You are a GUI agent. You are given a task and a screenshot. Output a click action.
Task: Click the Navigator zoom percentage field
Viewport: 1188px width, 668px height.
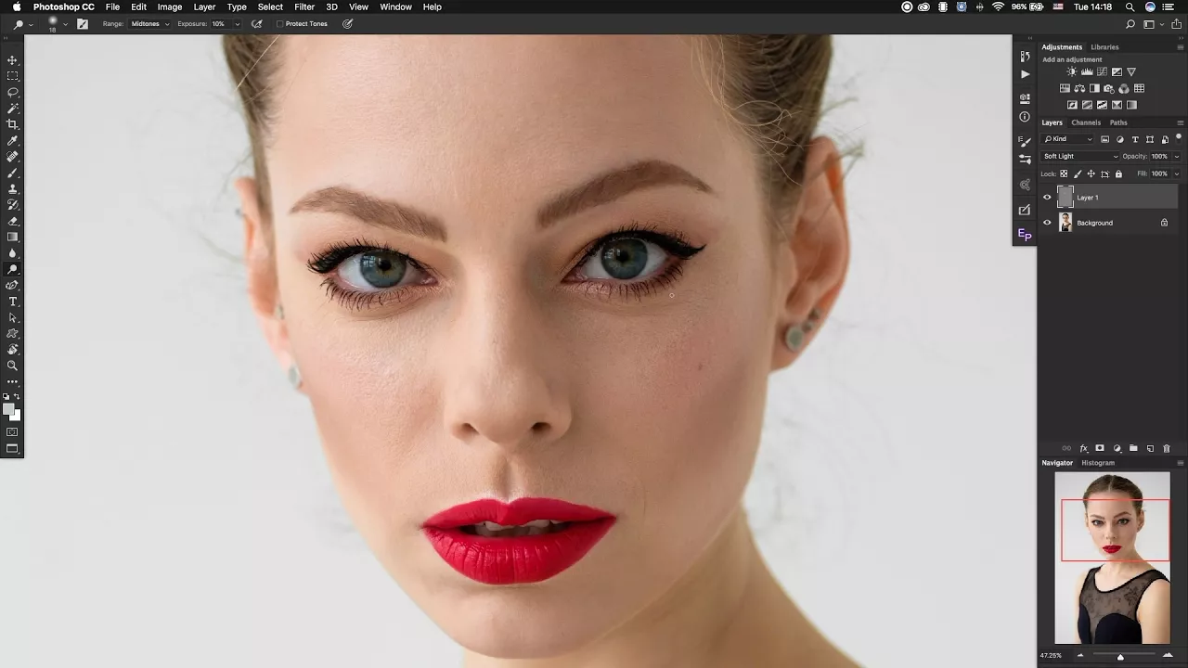pyautogui.click(x=1051, y=656)
